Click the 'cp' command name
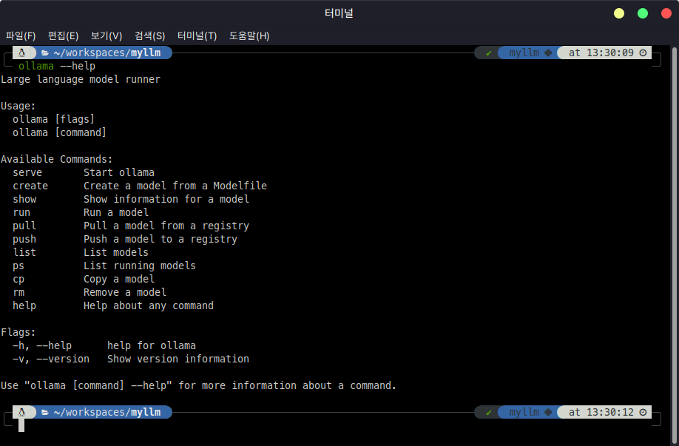The width and height of the screenshot is (679, 446). [x=18, y=280]
